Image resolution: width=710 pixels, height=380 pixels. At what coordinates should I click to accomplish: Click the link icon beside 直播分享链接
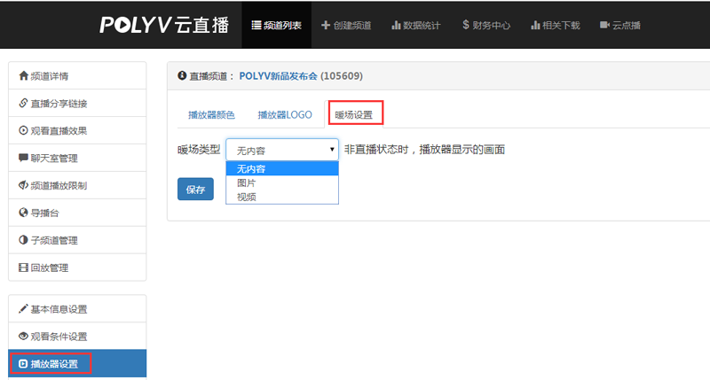coord(23,104)
